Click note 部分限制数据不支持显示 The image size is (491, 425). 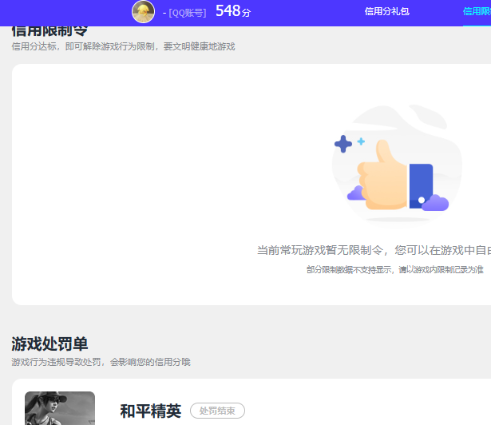pyautogui.click(x=349, y=269)
